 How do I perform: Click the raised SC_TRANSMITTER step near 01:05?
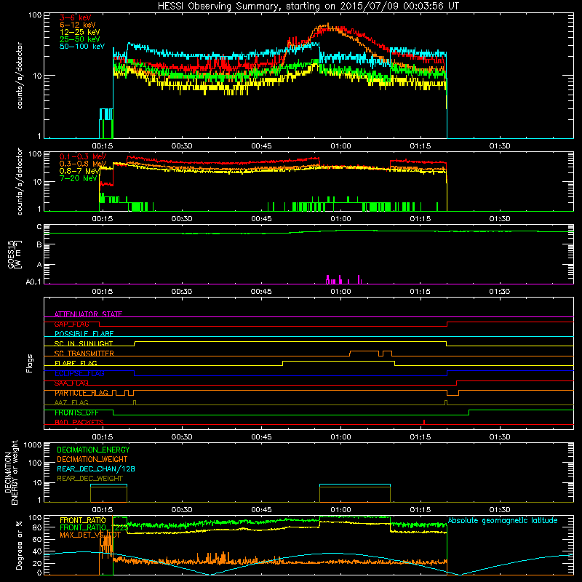pos(364,351)
